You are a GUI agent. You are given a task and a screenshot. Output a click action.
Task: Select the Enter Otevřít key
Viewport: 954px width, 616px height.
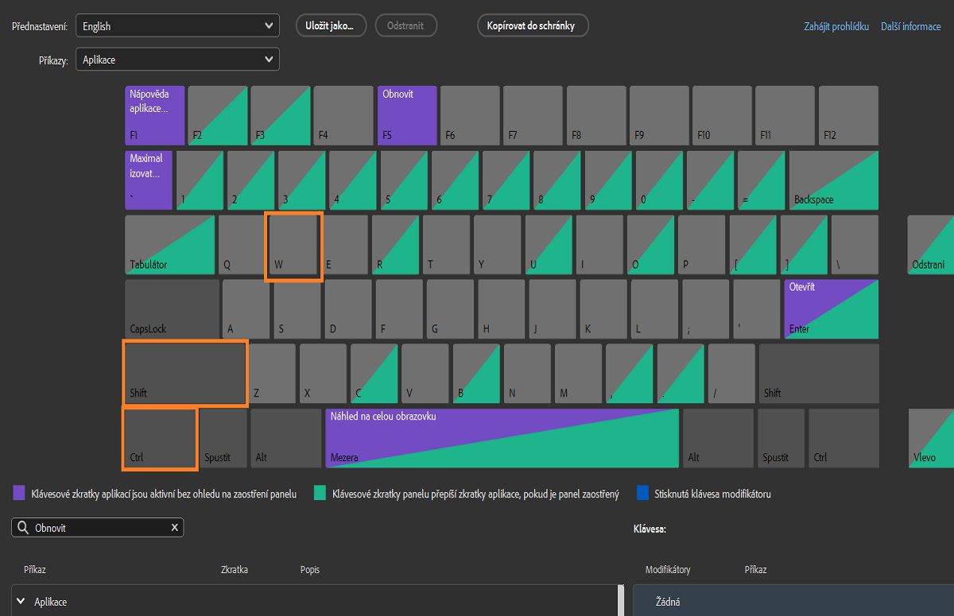tap(832, 309)
